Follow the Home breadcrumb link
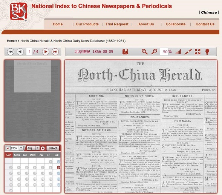This screenshot has height=195, width=222. point(11,41)
